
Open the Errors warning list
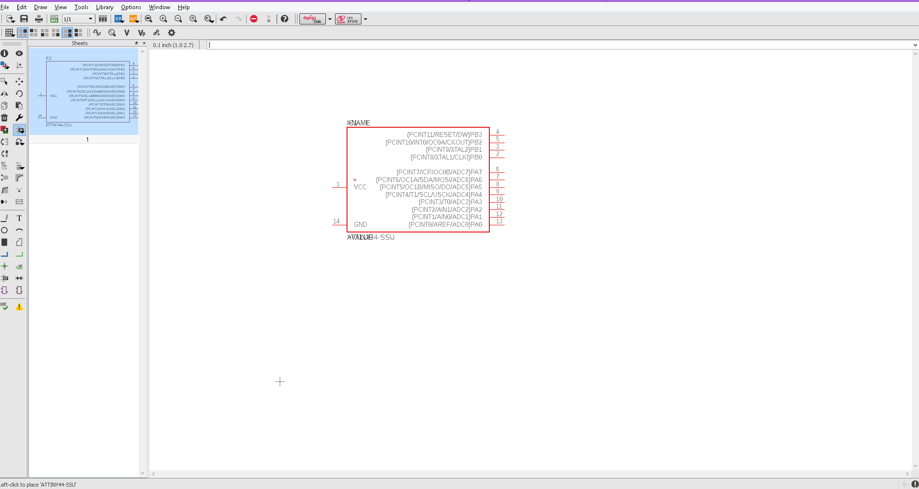point(19,306)
